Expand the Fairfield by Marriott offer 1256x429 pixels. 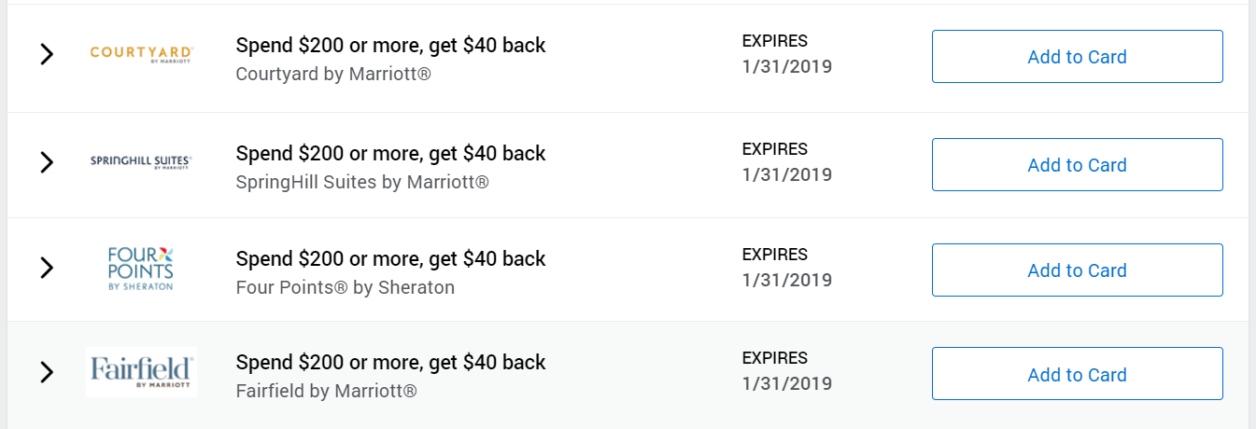click(46, 372)
